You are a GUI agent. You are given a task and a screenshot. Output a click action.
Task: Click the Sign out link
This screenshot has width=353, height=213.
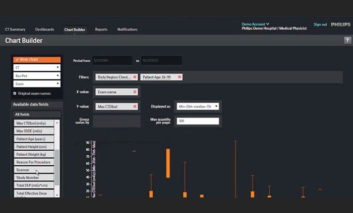tap(320, 25)
